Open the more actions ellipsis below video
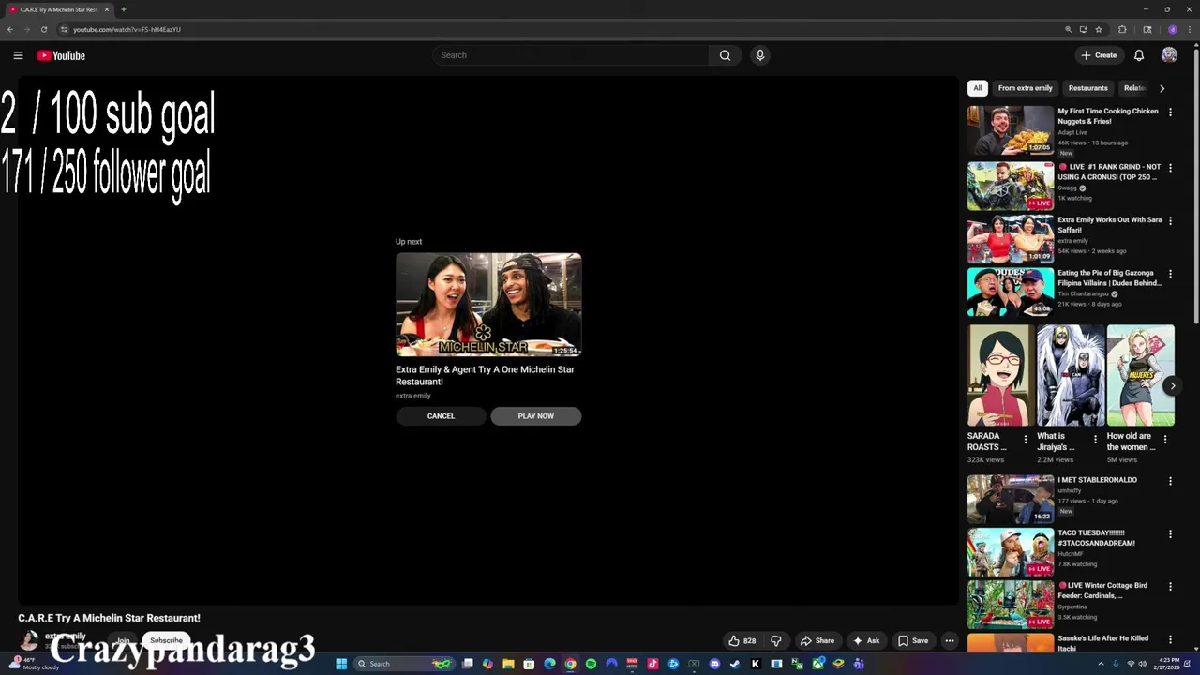 [950, 641]
